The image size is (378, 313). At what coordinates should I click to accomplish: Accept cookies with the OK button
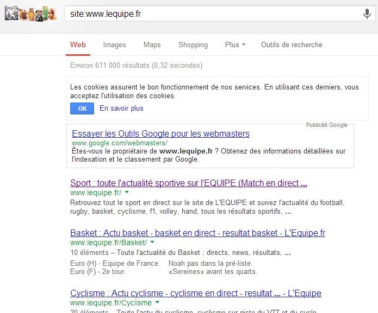click(82, 108)
